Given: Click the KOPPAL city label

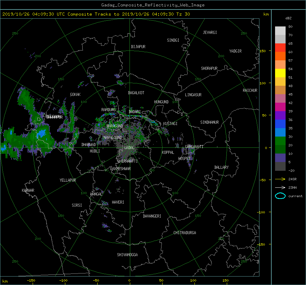Looking at the screenshot, I should 168,152.
